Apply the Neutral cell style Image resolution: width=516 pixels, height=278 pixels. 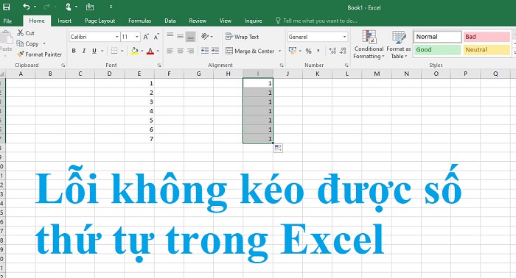[x=487, y=49]
